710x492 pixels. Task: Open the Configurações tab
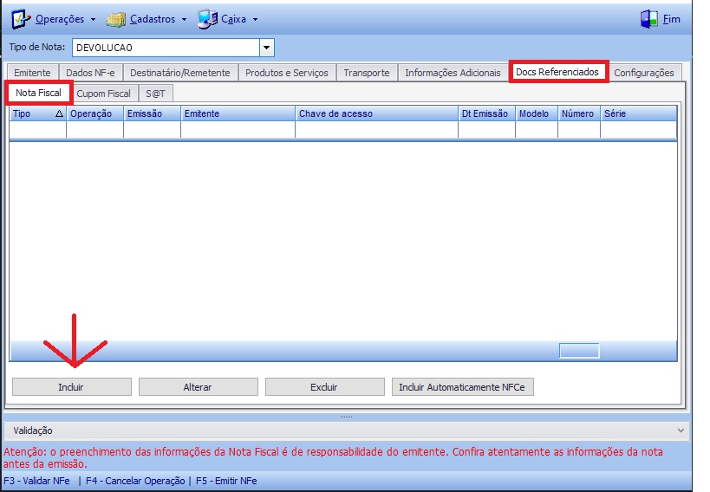click(644, 73)
